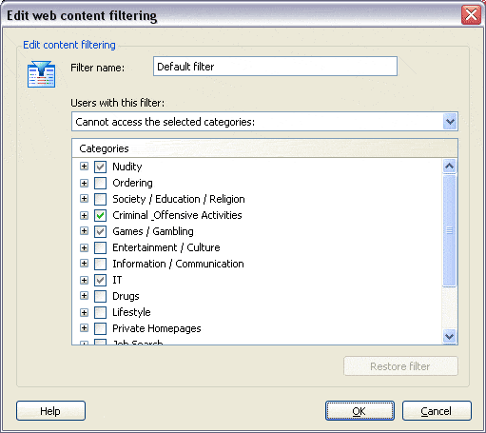The image size is (486, 433).
Task: Click scrollbar down arrow in Categories list
Action: (449, 336)
